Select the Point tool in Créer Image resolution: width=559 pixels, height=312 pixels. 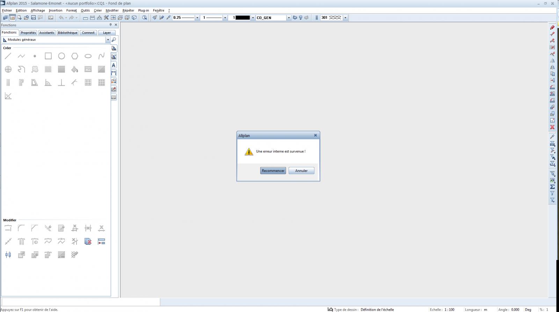coord(35,56)
